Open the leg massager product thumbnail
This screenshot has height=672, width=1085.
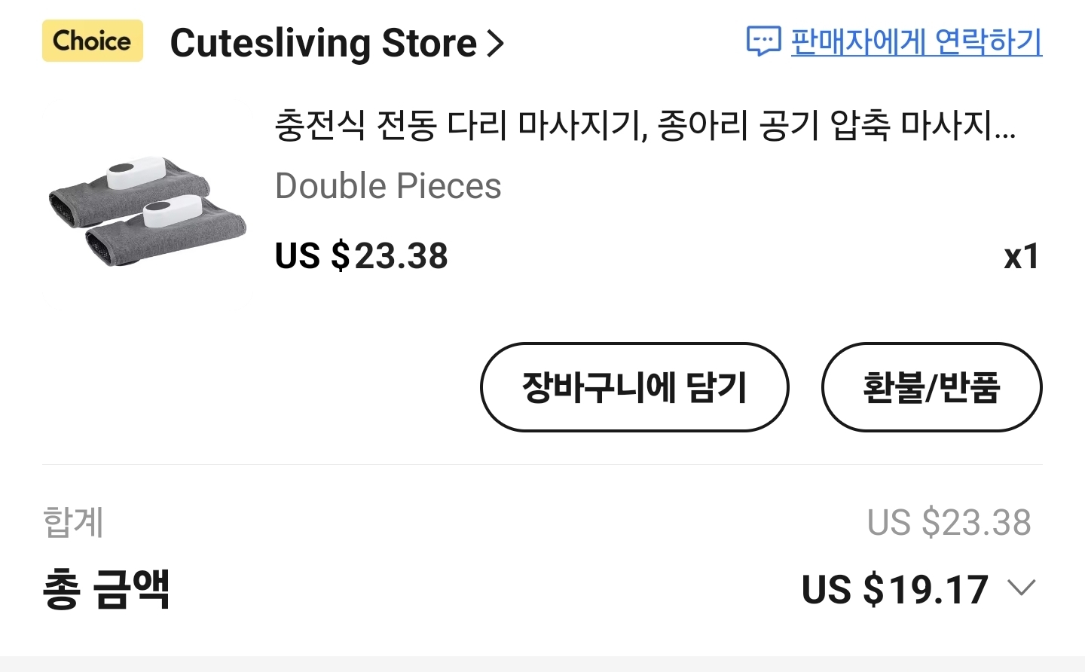(147, 211)
